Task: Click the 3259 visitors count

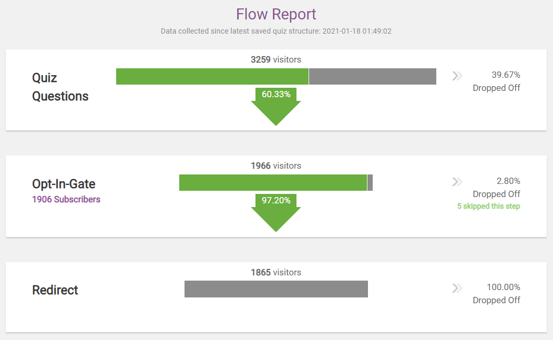Action: click(x=276, y=59)
